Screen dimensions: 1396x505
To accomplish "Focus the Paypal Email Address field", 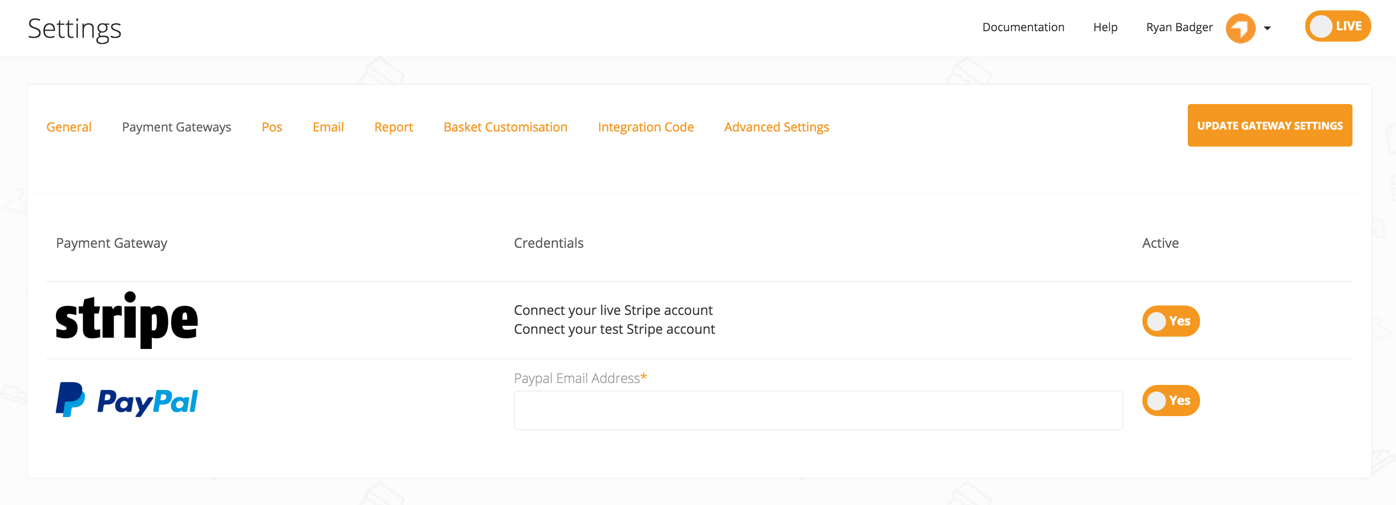I will 818,410.
